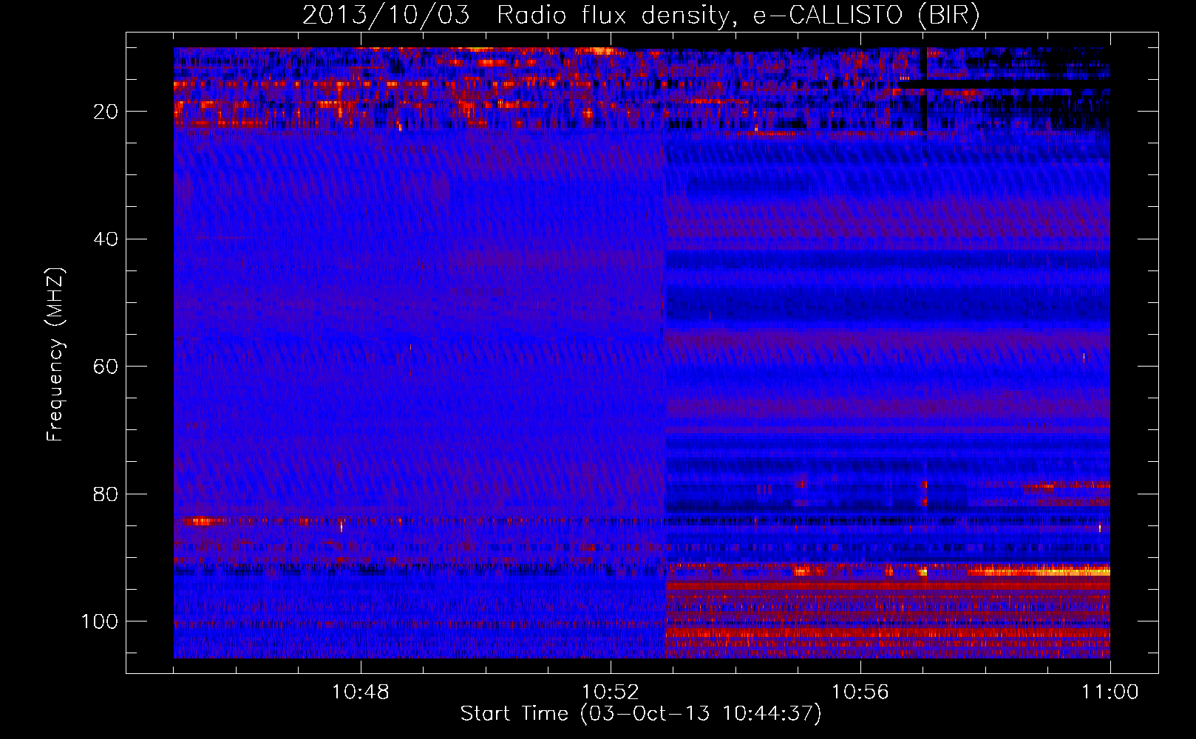
Task: Click the "40" frequency tick label
Action: (x=106, y=239)
